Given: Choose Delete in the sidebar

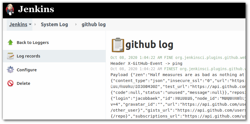Looking at the screenshot, I should pos(23,83).
